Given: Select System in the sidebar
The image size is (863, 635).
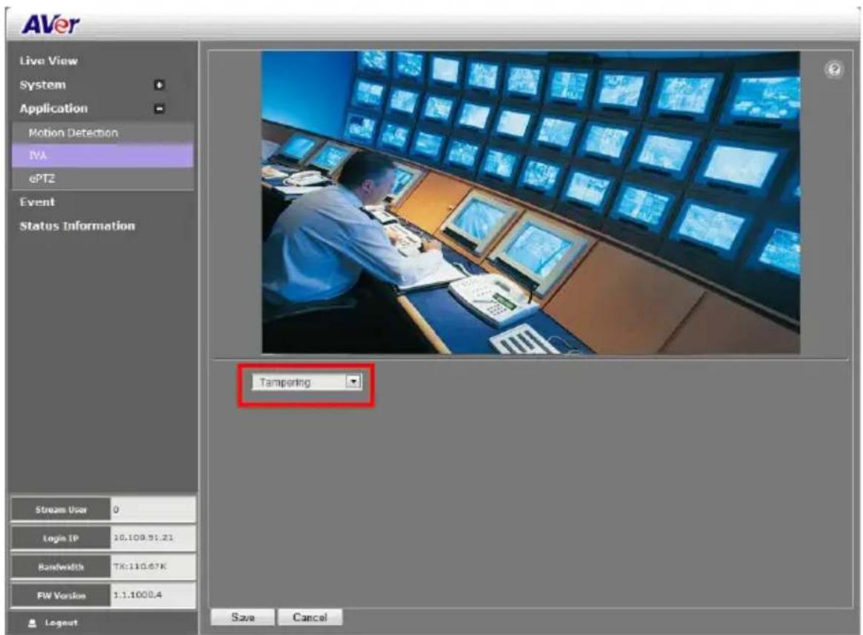Looking at the screenshot, I should click(x=42, y=84).
